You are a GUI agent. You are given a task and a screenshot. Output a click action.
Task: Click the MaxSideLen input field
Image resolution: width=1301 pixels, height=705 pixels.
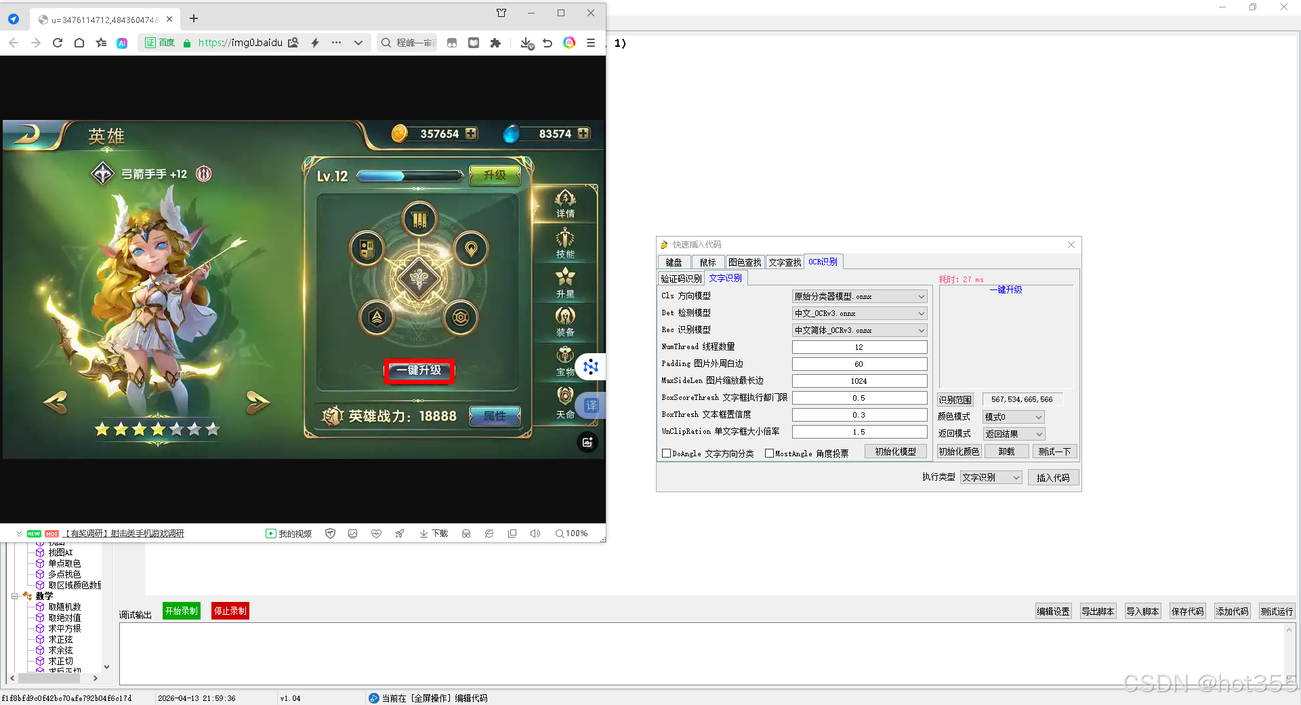[859, 381]
